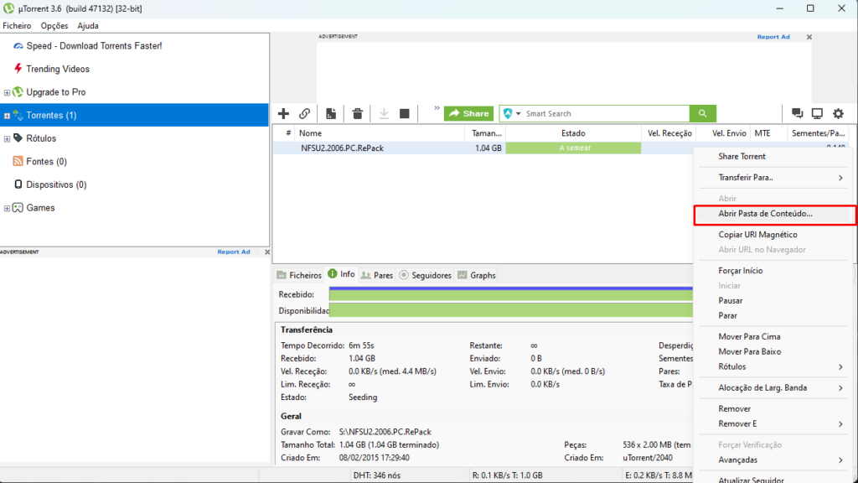This screenshot has width=858, height=483.
Task: Close the top advertisement banner
Action: (x=809, y=37)
